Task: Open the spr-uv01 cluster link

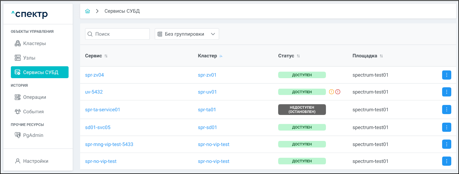Action: [207, 92]
